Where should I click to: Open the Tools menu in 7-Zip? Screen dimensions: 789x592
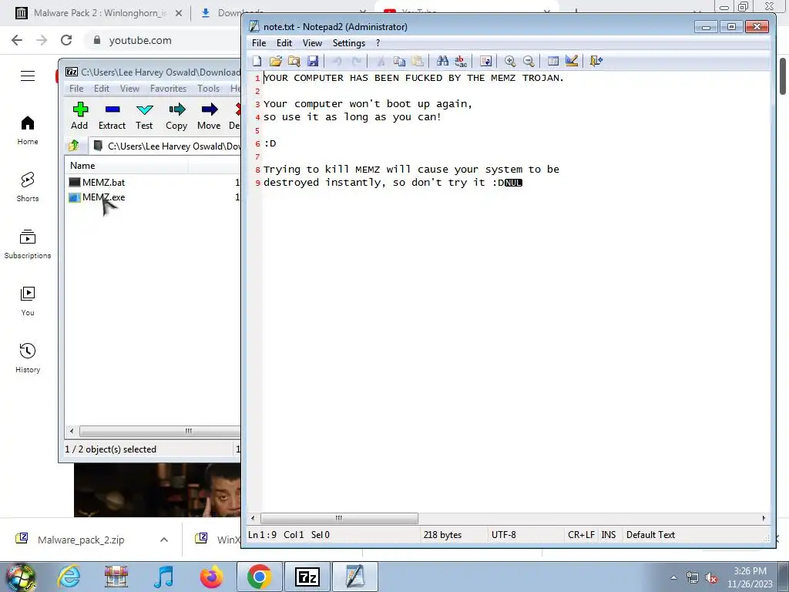click(208, 89)
